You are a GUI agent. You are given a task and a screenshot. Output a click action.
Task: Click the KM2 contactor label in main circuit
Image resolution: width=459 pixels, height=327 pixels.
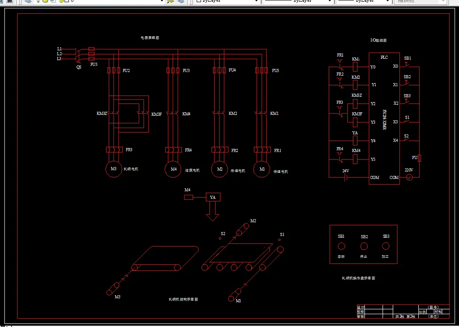click(x=233, y=113)
